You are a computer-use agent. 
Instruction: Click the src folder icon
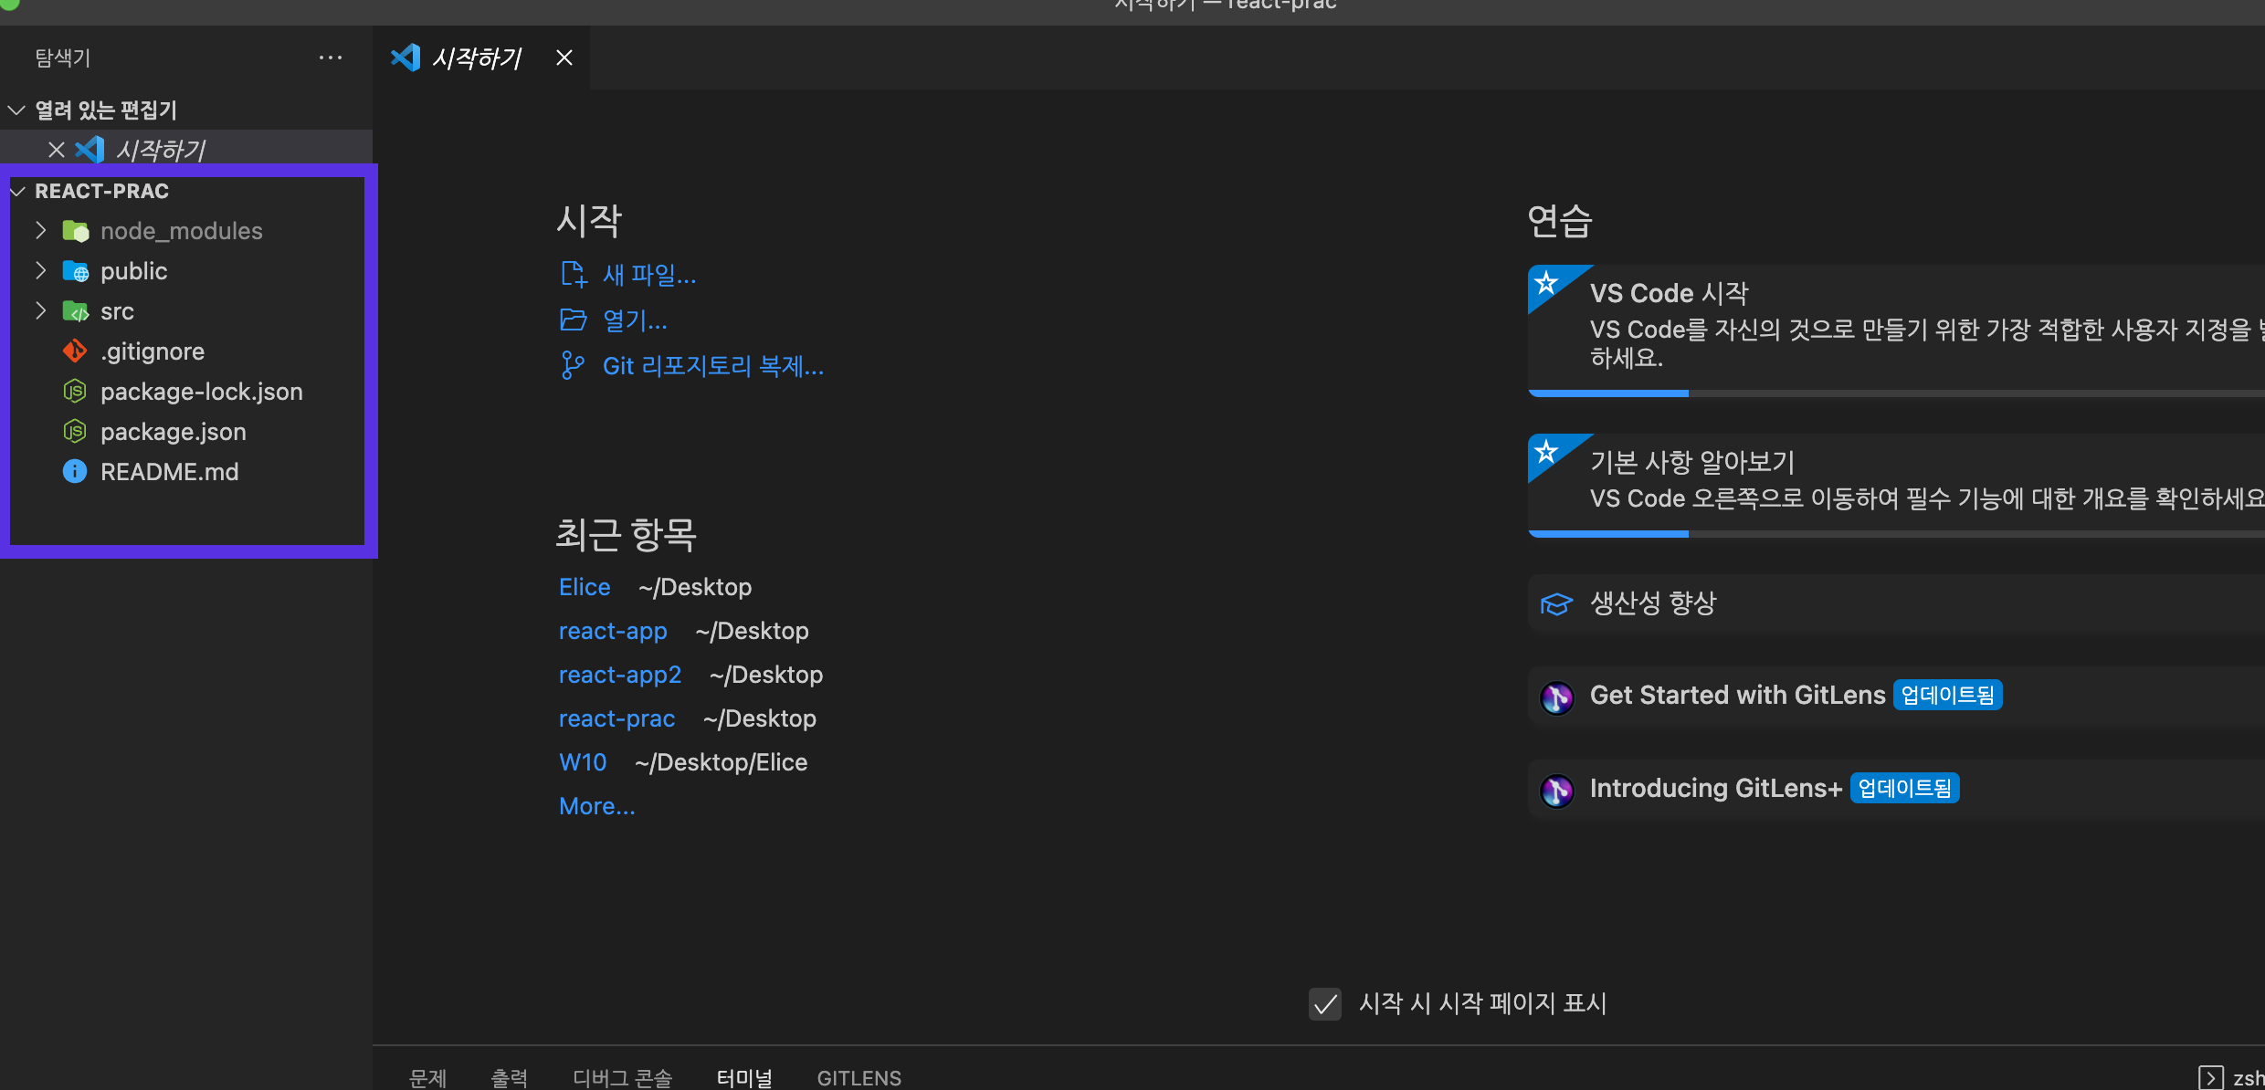coord(75,311)
